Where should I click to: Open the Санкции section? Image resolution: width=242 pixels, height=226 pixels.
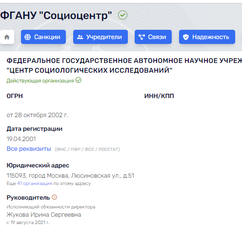click(43, 37)
